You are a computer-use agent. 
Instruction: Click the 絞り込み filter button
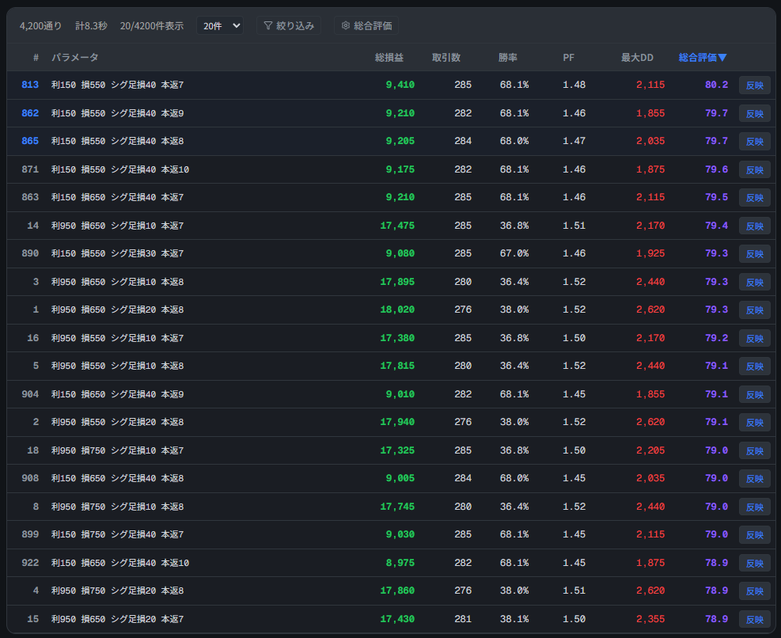pos(289,25)
